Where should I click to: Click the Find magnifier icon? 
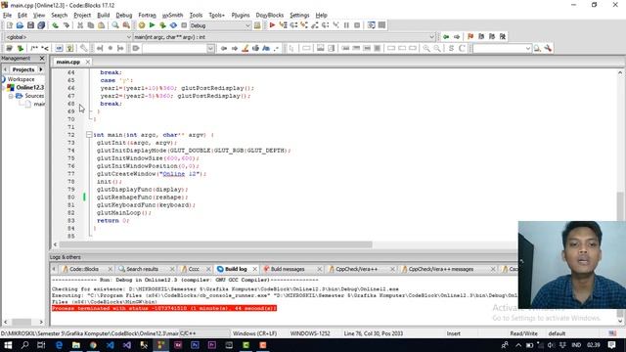point(115,25)
